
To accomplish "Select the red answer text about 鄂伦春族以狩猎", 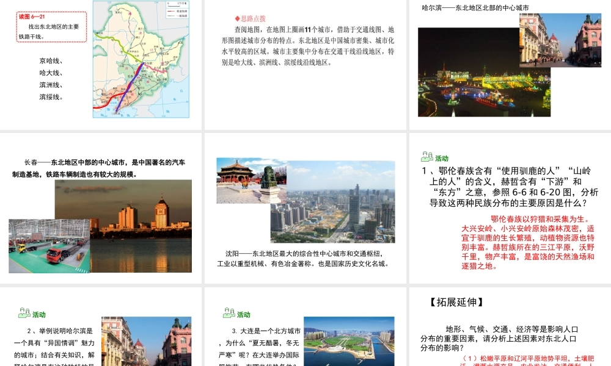I will click(x=528, y=242).
